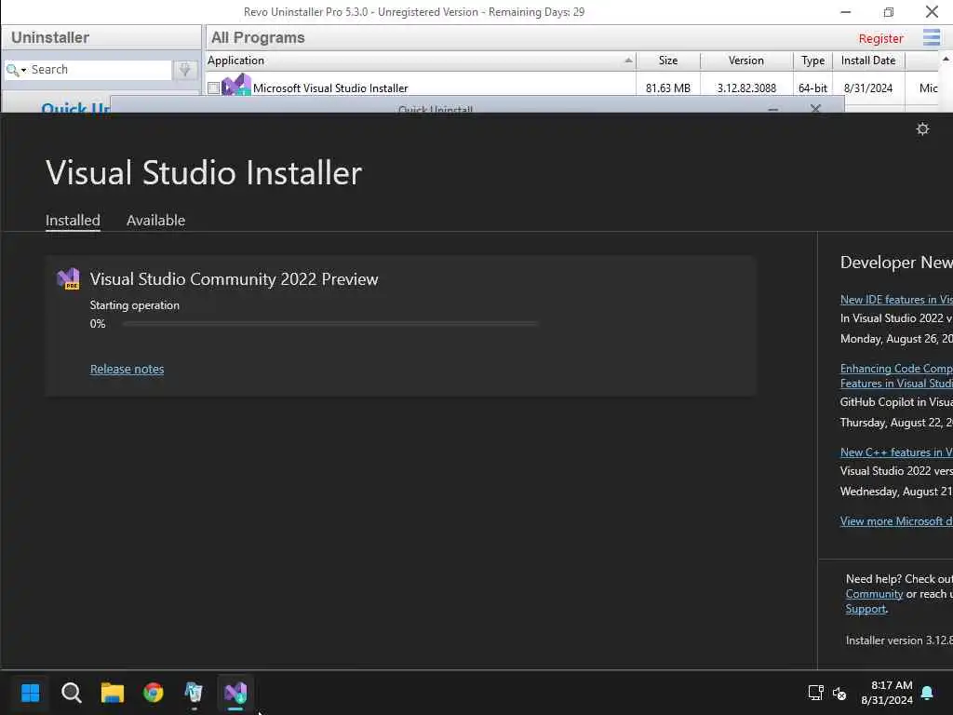Sort by the Version column header
Viewport: 953px width, 715px height.
pyautogui.click(x=746, y=61)
